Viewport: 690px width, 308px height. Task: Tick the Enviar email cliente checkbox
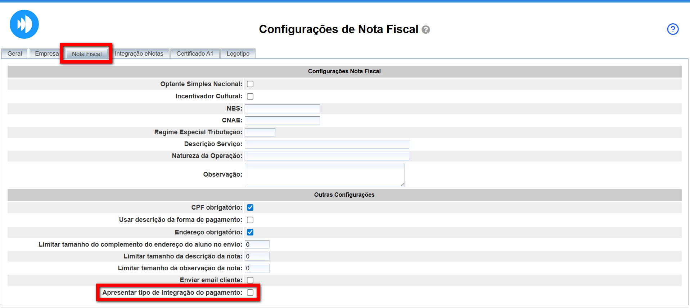[250, 280]
